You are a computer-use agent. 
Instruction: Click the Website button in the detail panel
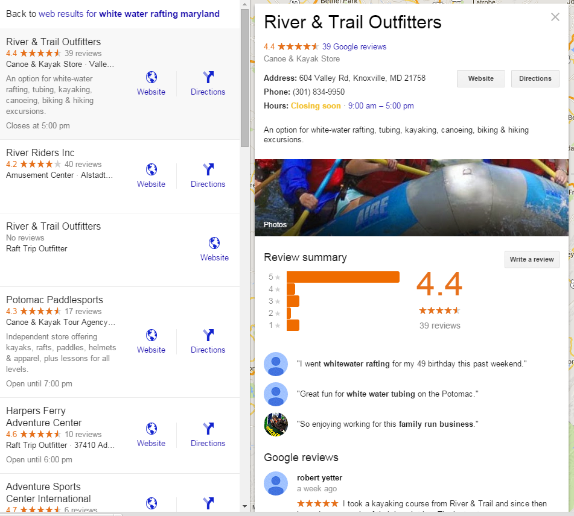(480, 78)
